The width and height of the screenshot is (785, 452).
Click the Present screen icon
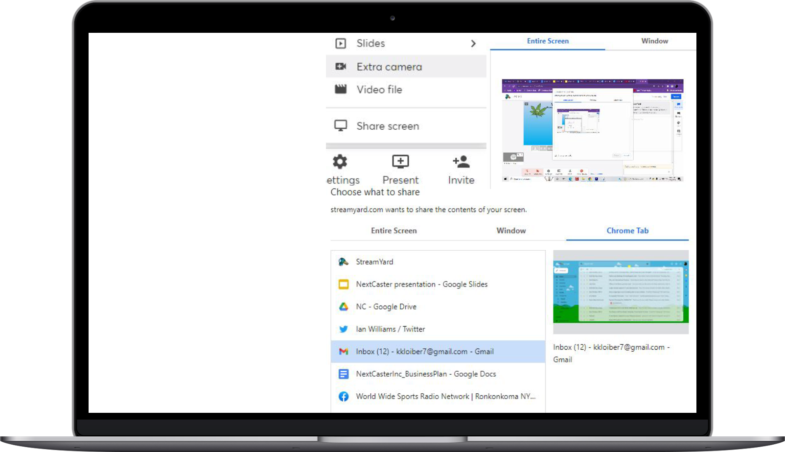(400, 162)
